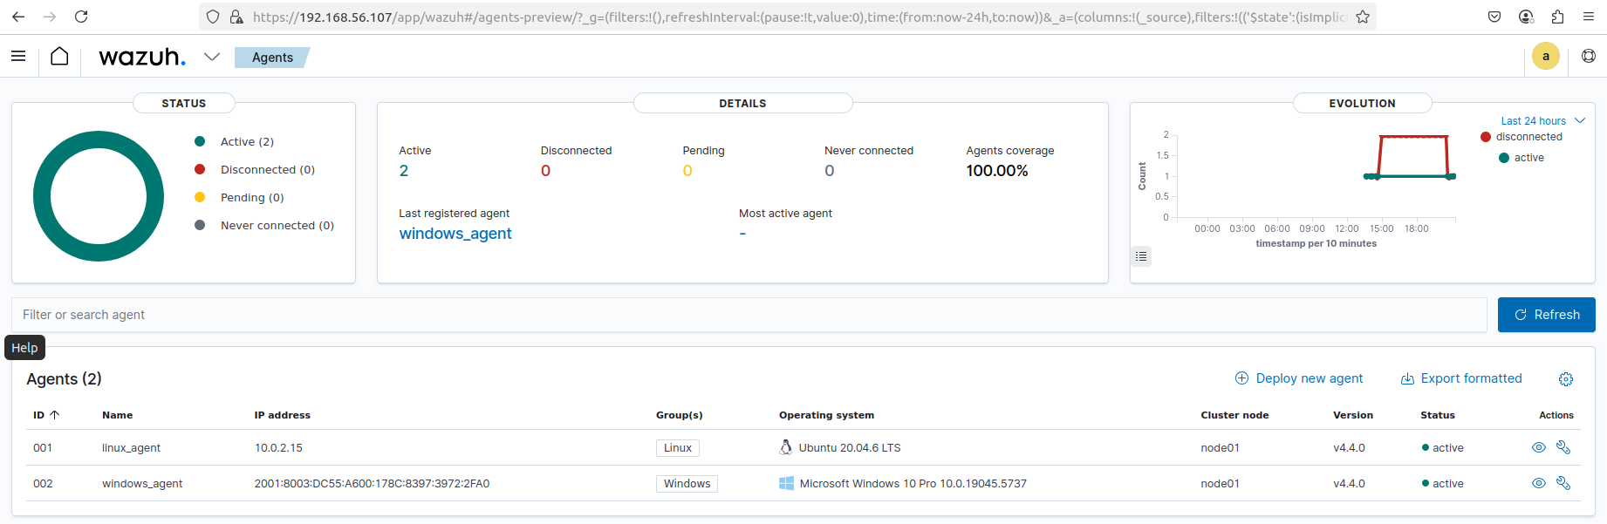This screenshot has width=1607, height=524.
Task: Click the tracking protection shield icon
Action: click(213, 17)
